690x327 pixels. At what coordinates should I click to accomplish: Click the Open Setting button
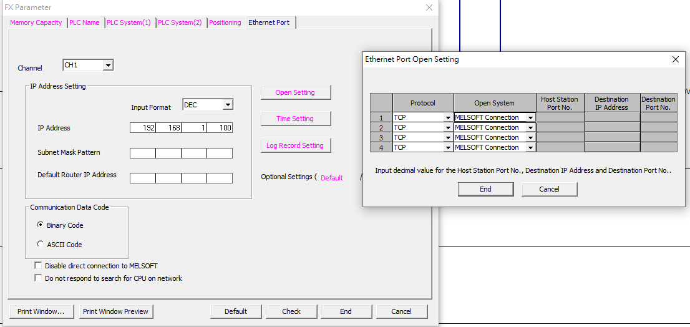tap(295, 92)
